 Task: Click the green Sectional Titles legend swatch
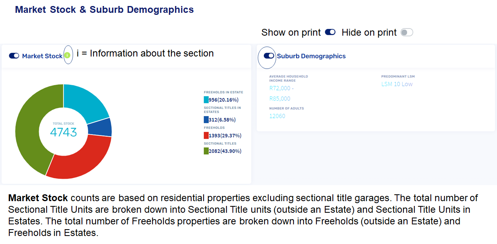pyautogui.click(x=206, y=151)
